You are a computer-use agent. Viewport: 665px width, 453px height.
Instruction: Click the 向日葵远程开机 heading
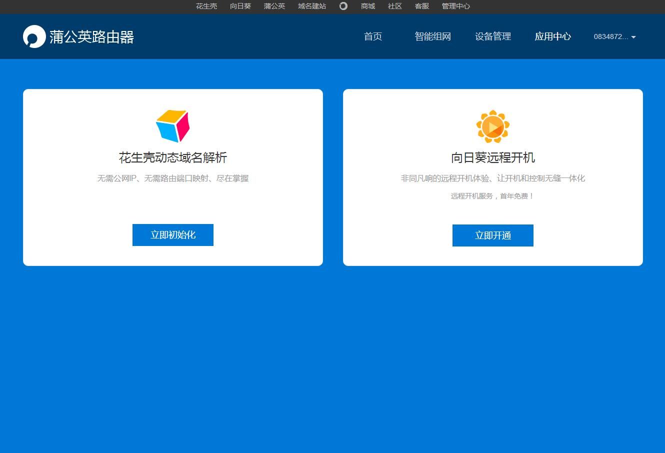coord(493,157)
